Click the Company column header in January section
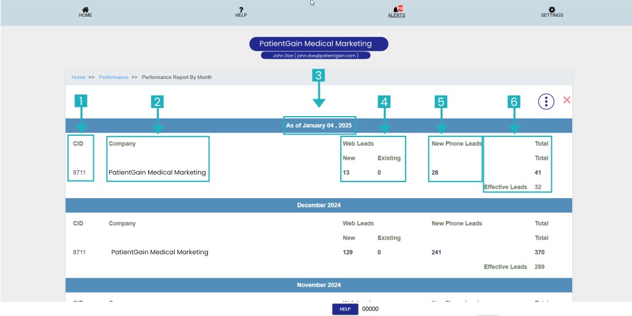Viewport: 632px width, 316px height. coord(122,144)
